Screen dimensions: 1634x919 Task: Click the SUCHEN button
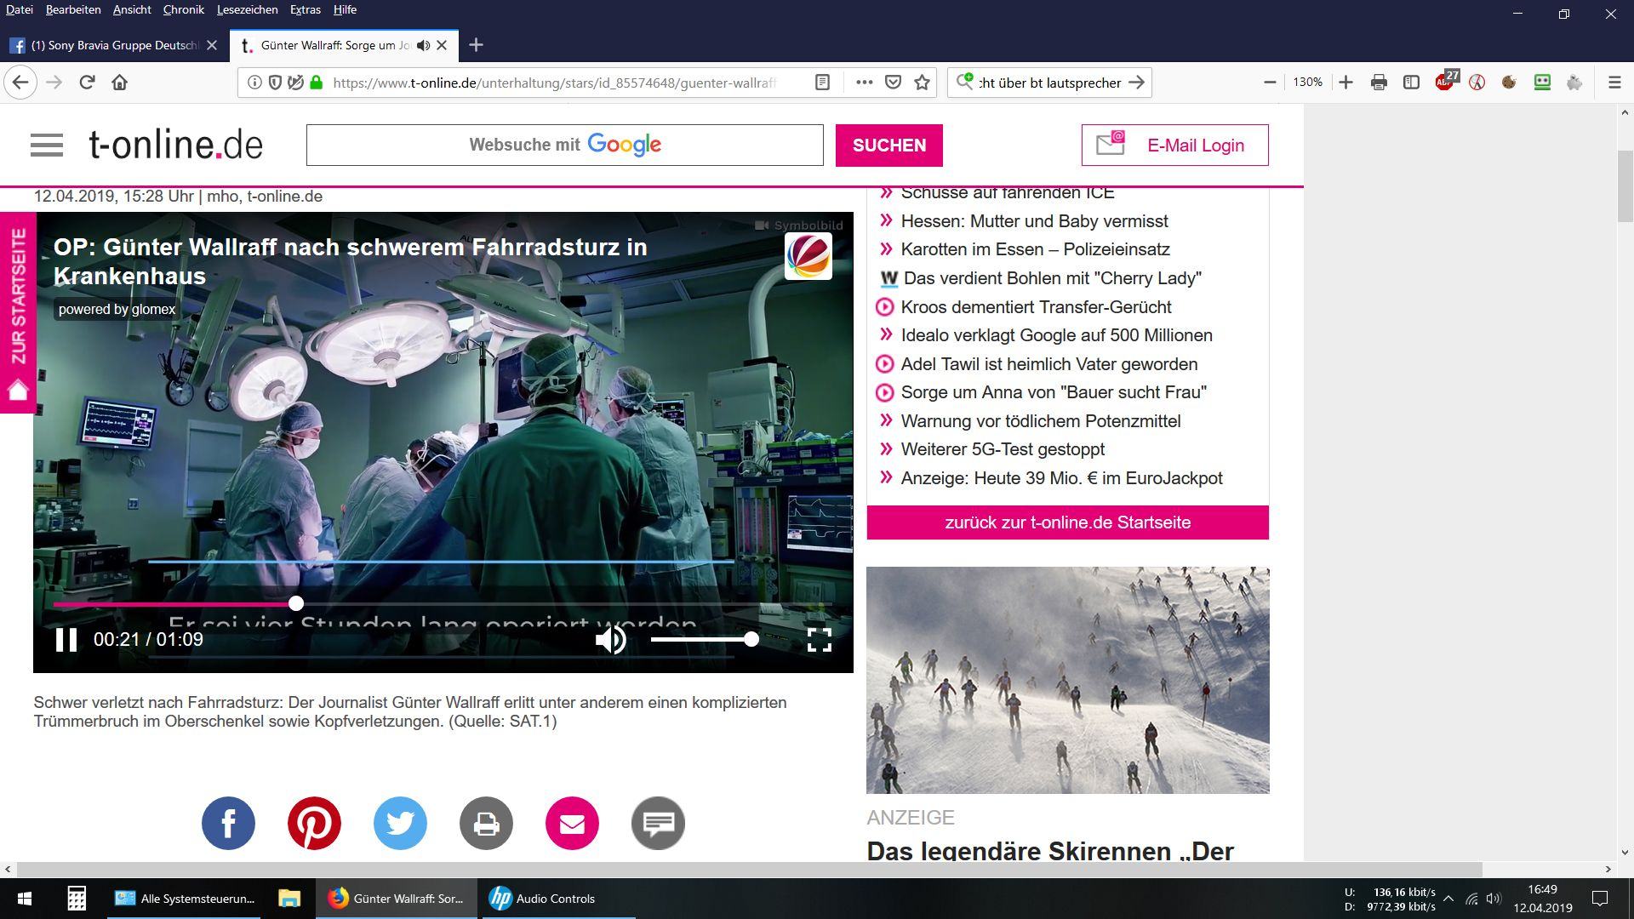click(889, 145)
